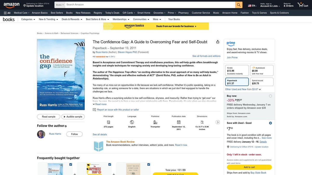The height and width of the screenshot is (175, 312).
Task: Select Save with Used - Good option
Action: pyautogui.click(x=270, y=123)
